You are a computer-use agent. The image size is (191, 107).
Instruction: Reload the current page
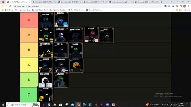tap(10, 6)
